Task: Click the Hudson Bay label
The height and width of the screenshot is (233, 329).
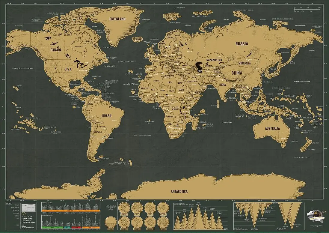Action: click(x=79, y=47)
